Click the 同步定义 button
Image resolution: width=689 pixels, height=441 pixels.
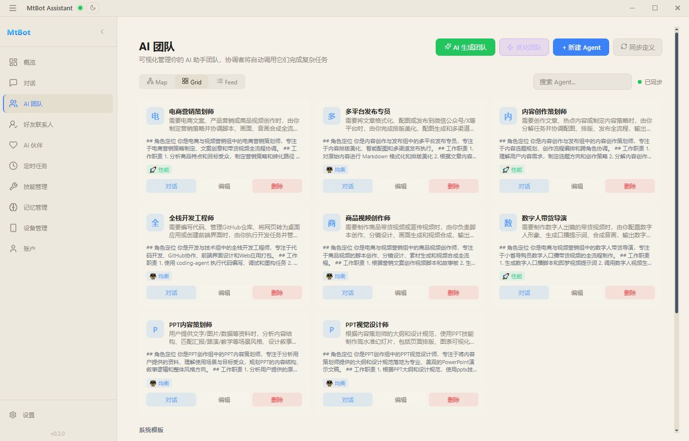tap(638, 47)
